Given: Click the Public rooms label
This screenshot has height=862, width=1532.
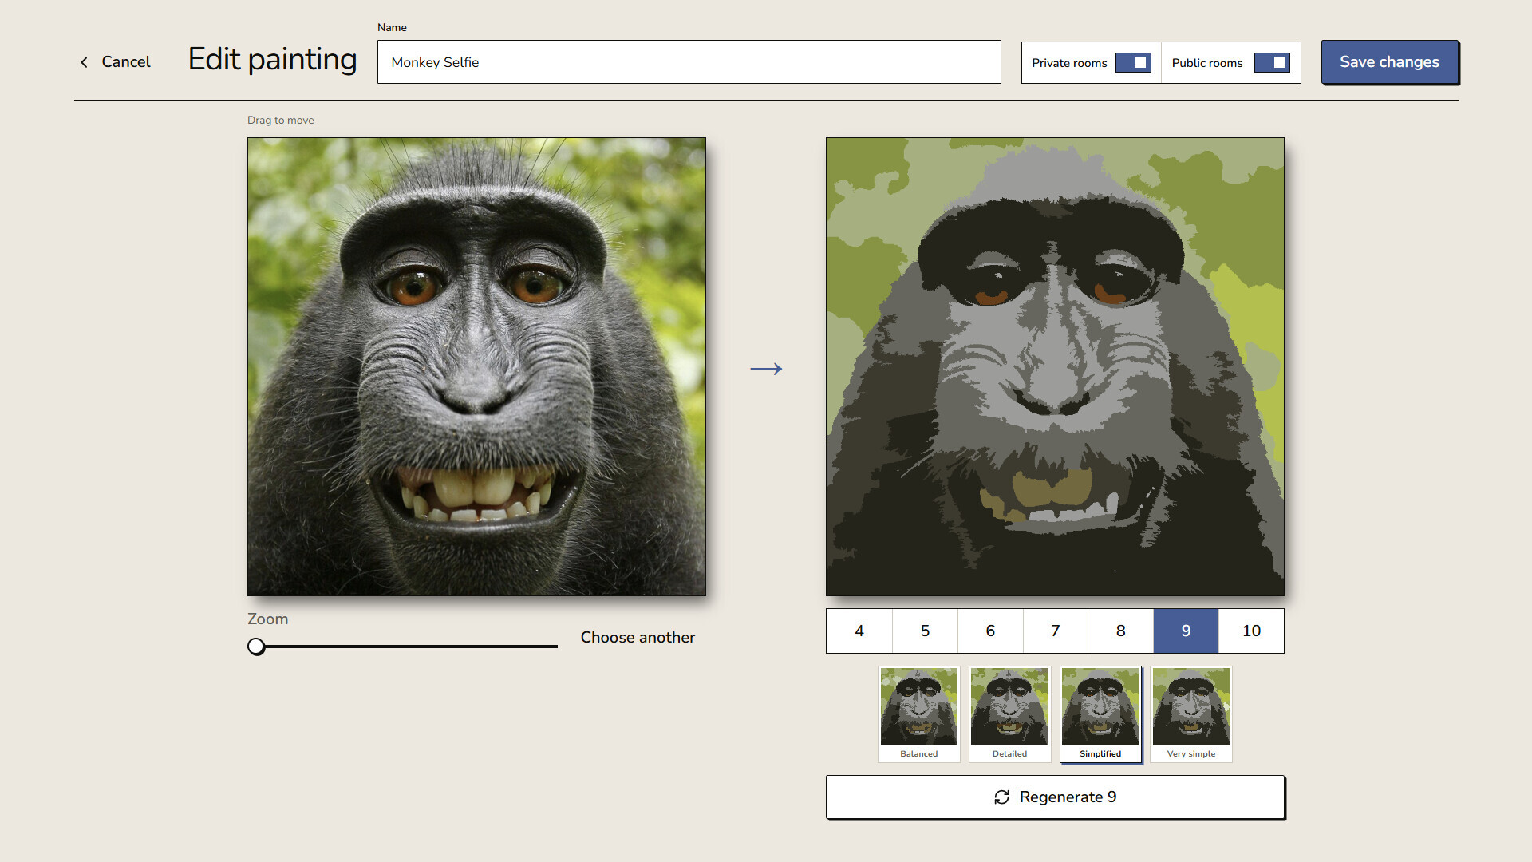Looking at the screenshot, I should (1207, 63).
